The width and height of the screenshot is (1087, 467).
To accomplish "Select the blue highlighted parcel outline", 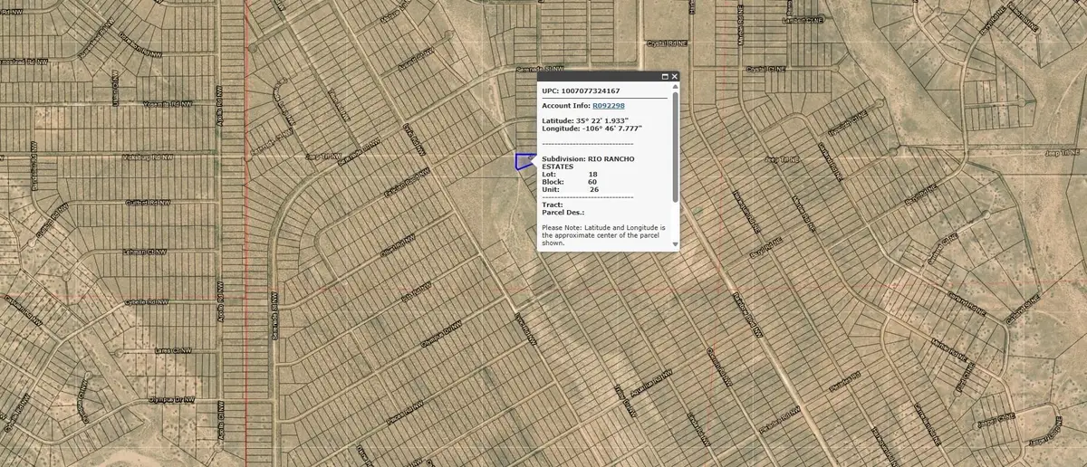I will tap(523, 162).
